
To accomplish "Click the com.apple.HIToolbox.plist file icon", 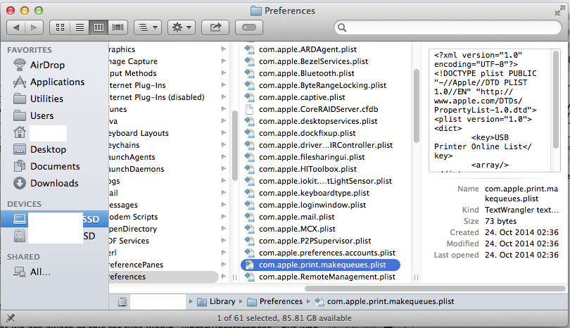I will [x=249, y=169].
